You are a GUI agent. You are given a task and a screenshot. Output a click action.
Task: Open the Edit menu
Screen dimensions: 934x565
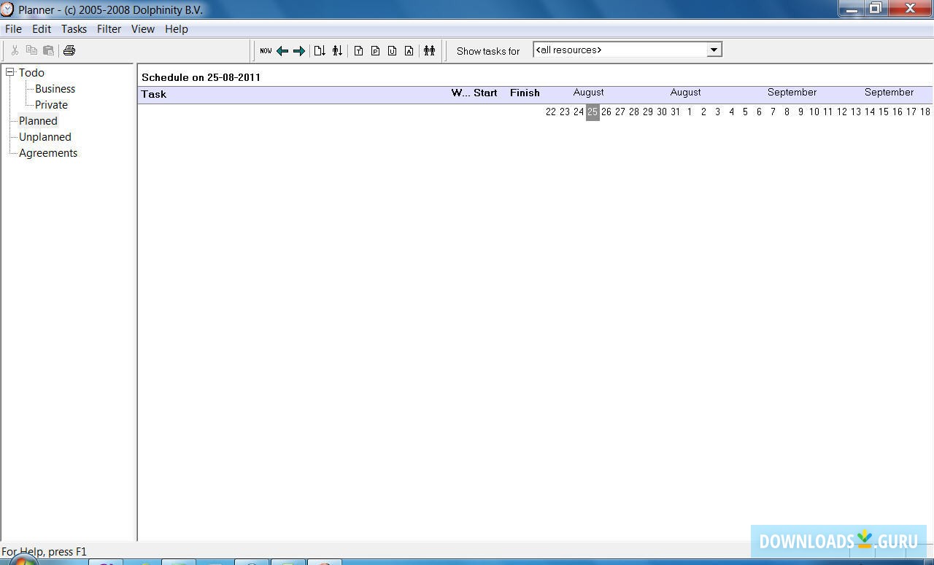coord(42,29)
